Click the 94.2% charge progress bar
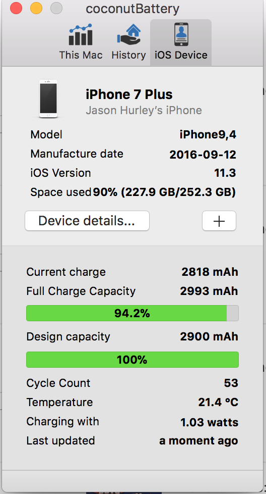 [132, 313]
